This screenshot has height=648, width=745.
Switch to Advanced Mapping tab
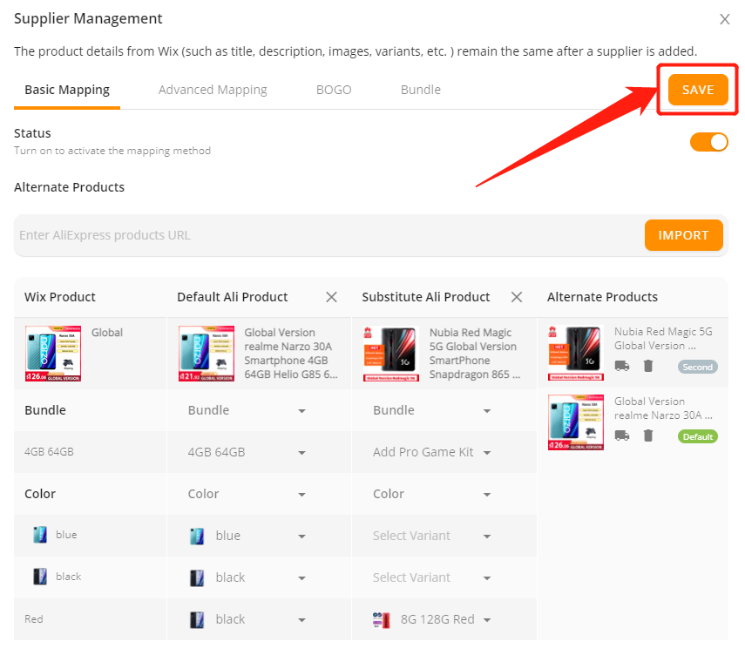213,90
